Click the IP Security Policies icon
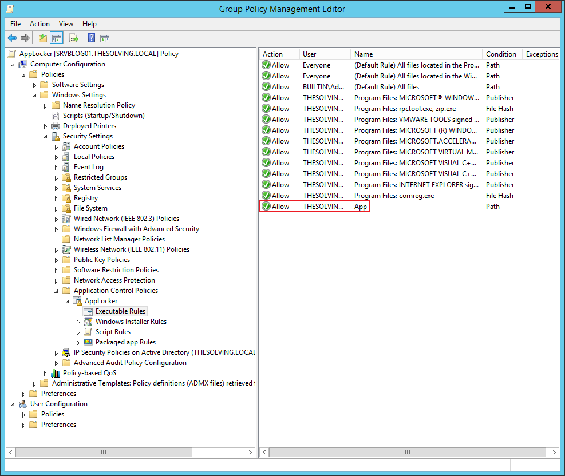Image resolution: width=565 pixels, height=476 pixels. 66,352
